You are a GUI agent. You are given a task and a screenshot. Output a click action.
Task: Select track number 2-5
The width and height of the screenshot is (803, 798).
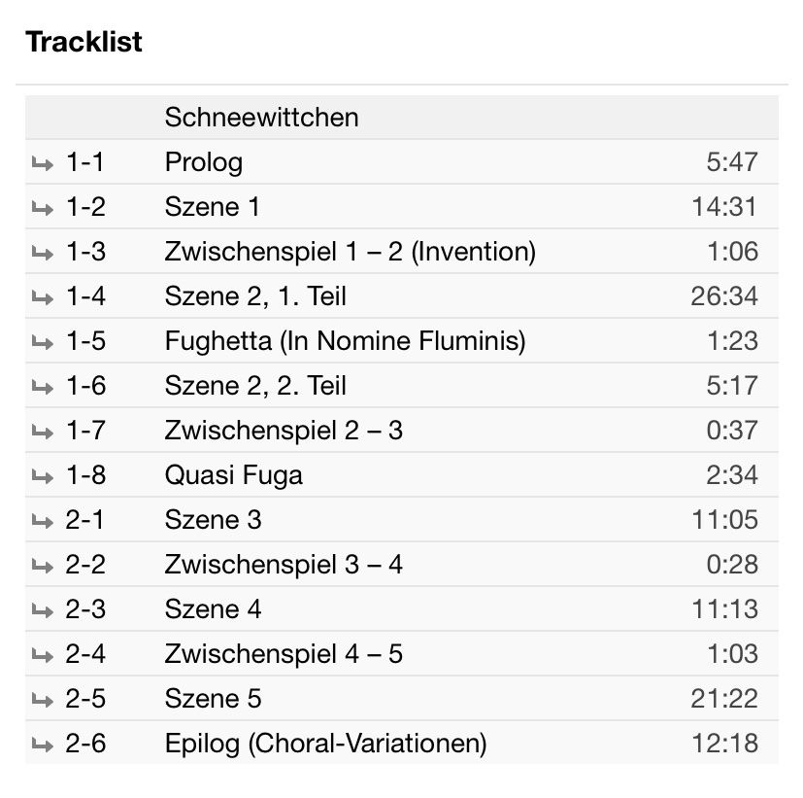coord(85,699)
